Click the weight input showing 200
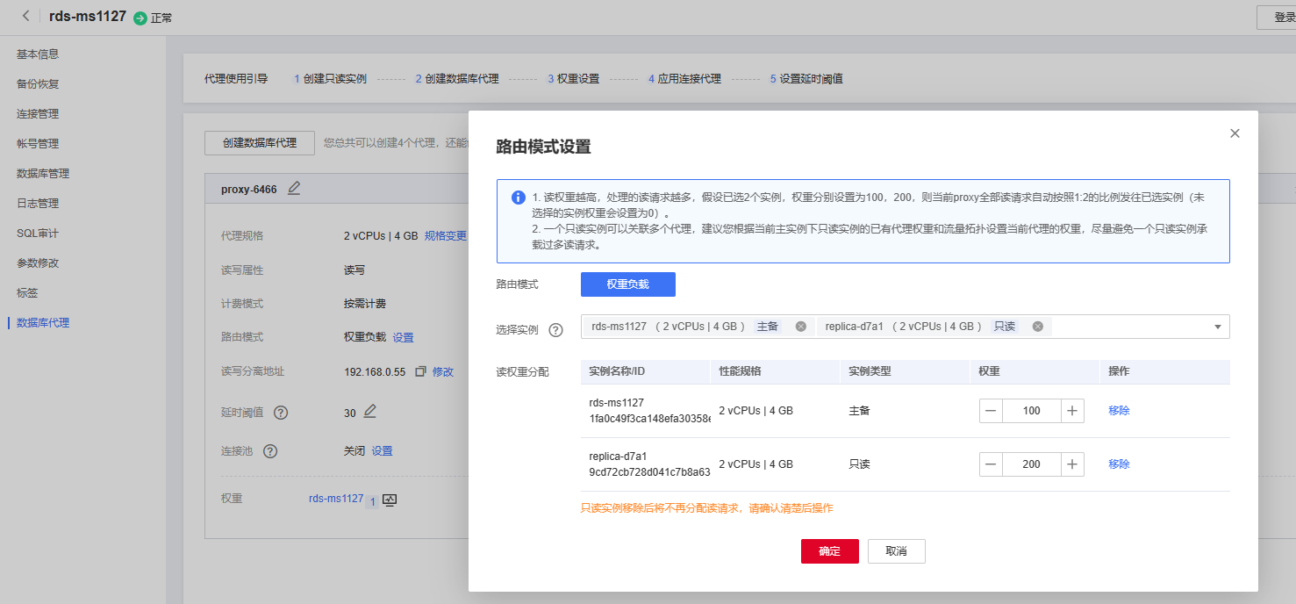 click(1032, 464)
